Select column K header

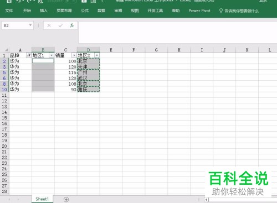point(247,50)
